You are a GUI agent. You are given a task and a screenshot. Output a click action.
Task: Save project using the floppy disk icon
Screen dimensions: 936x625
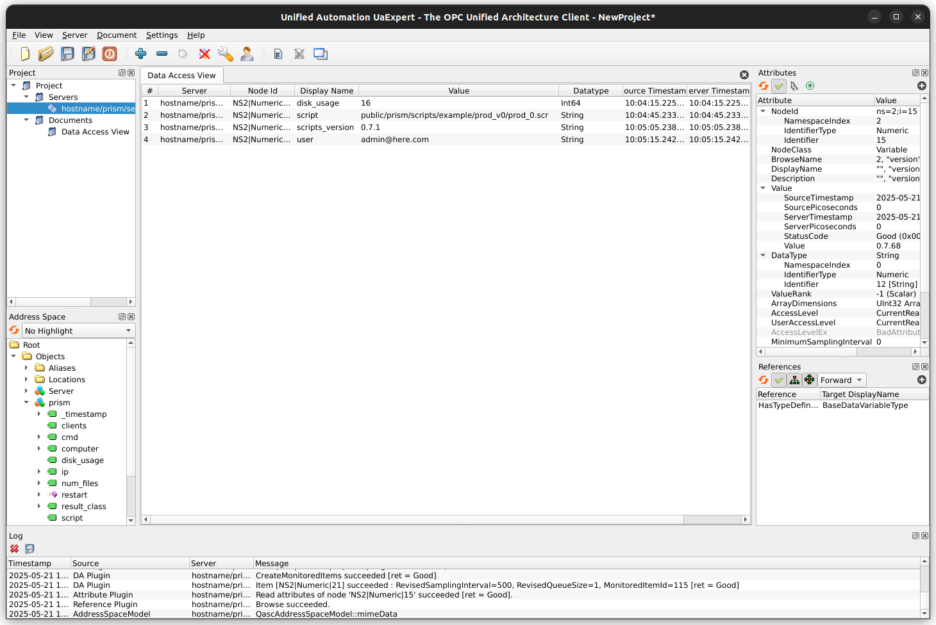pos(67,54)
